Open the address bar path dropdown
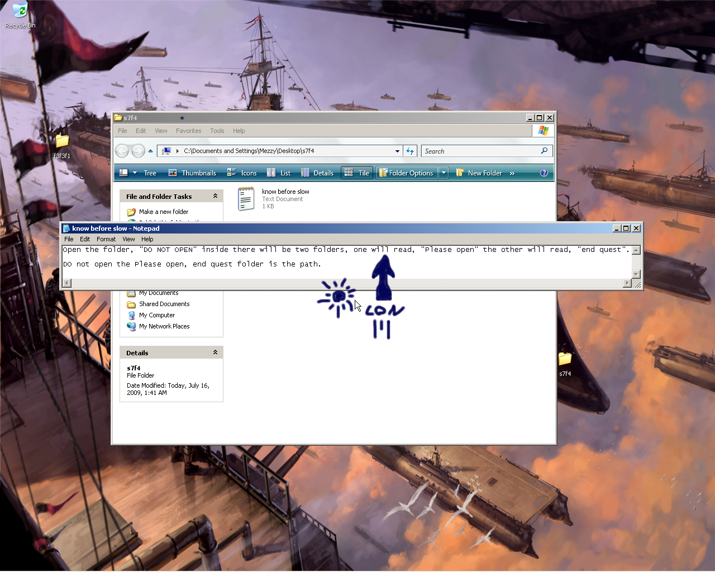The width and height of the screenshot is (715, 572). point(397,151)
